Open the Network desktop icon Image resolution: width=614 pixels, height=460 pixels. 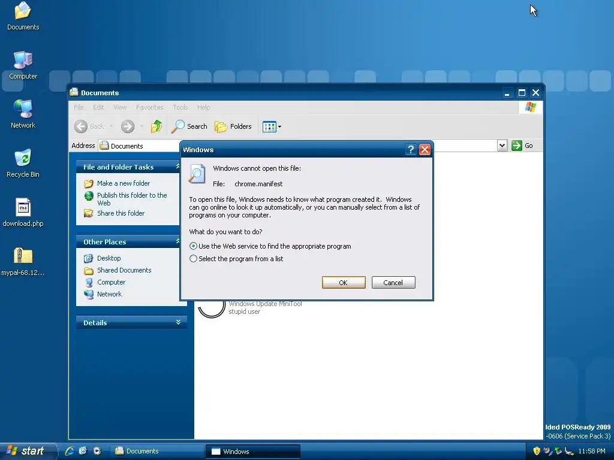(x=23, y=114)
